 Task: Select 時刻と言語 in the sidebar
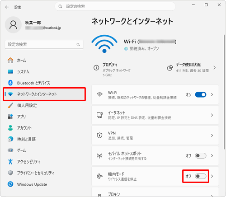44,139
